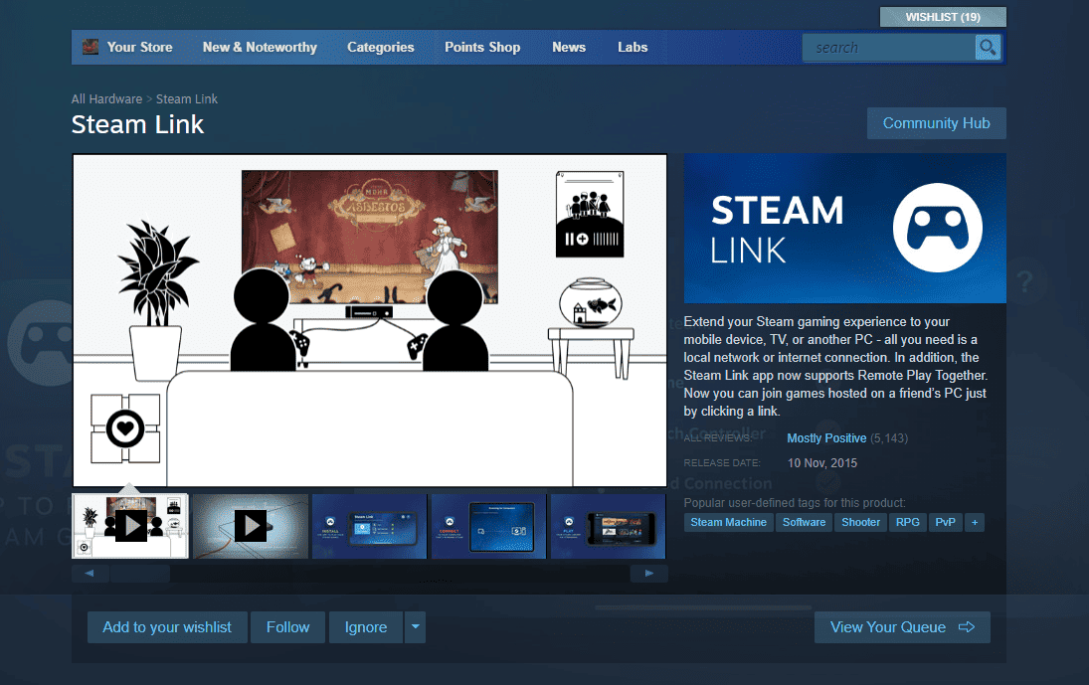
Task: Click the Follow button
Action: pyautogui.click(x=288, y=627)
